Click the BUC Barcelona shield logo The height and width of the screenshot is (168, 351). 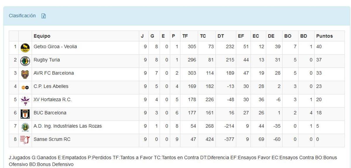tap(25, 113)
